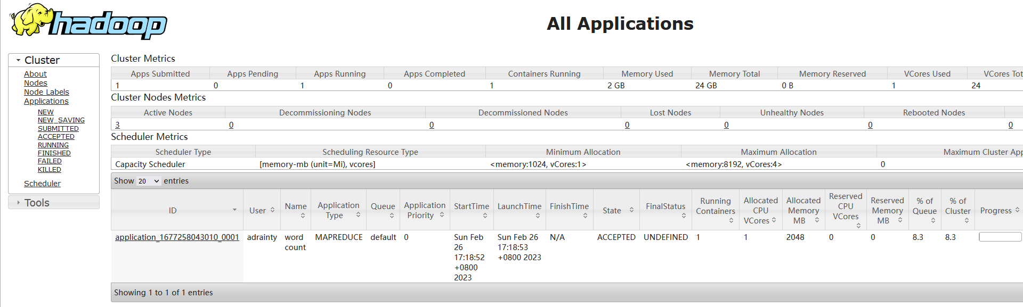Click the application progress bar
This screenshot has height=307, width=1023.
(1000, 237)
